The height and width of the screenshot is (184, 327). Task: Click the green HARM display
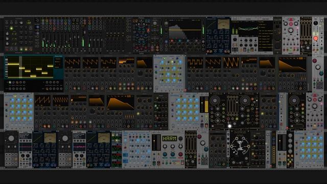(x=170, y=139)
